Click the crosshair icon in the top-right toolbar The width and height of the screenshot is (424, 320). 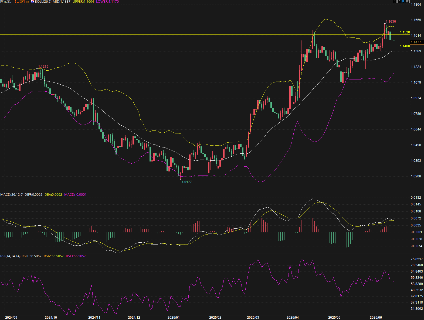click(x=395, y=1)
